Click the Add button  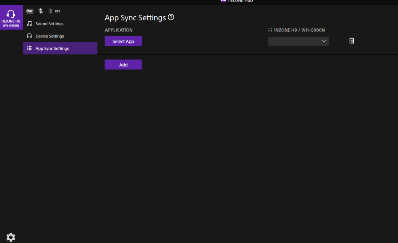tap(123, 65)
